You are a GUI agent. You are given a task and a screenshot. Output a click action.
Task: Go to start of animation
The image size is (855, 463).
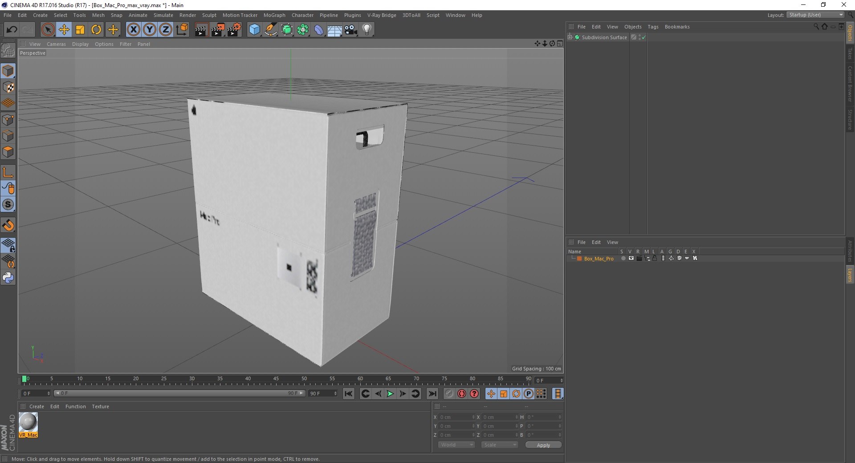click(349, 394)
